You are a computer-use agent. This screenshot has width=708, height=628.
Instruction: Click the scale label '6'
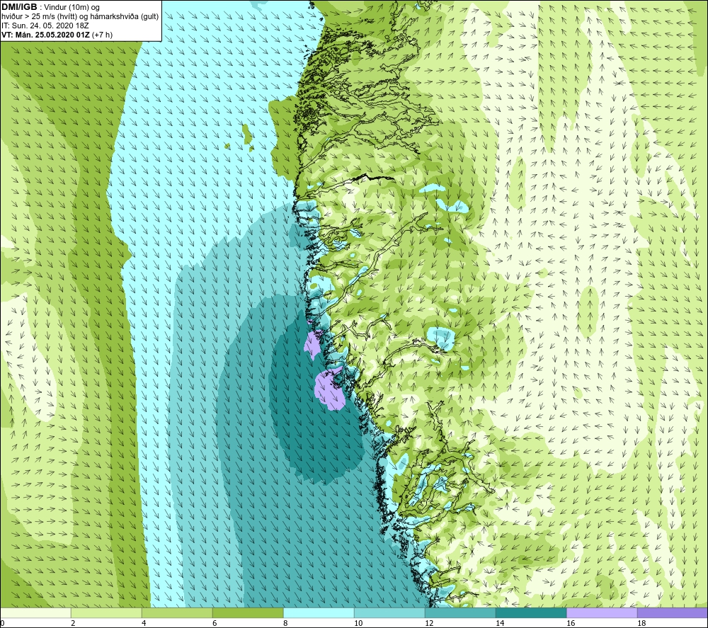click(x=215, y=624)
